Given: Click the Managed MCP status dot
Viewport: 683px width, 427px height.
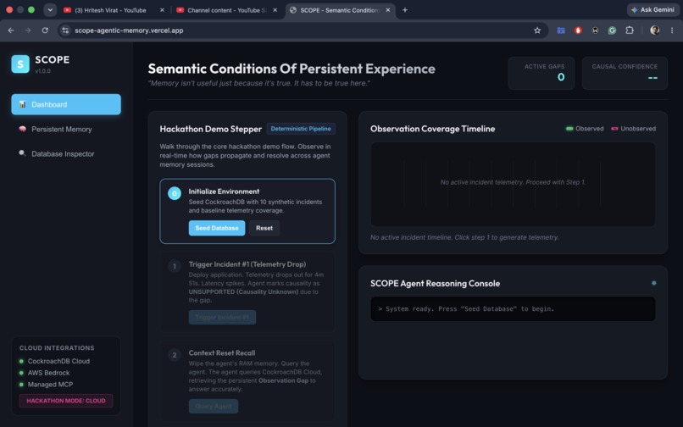Looking at the screenshot, I should (21, 385).
